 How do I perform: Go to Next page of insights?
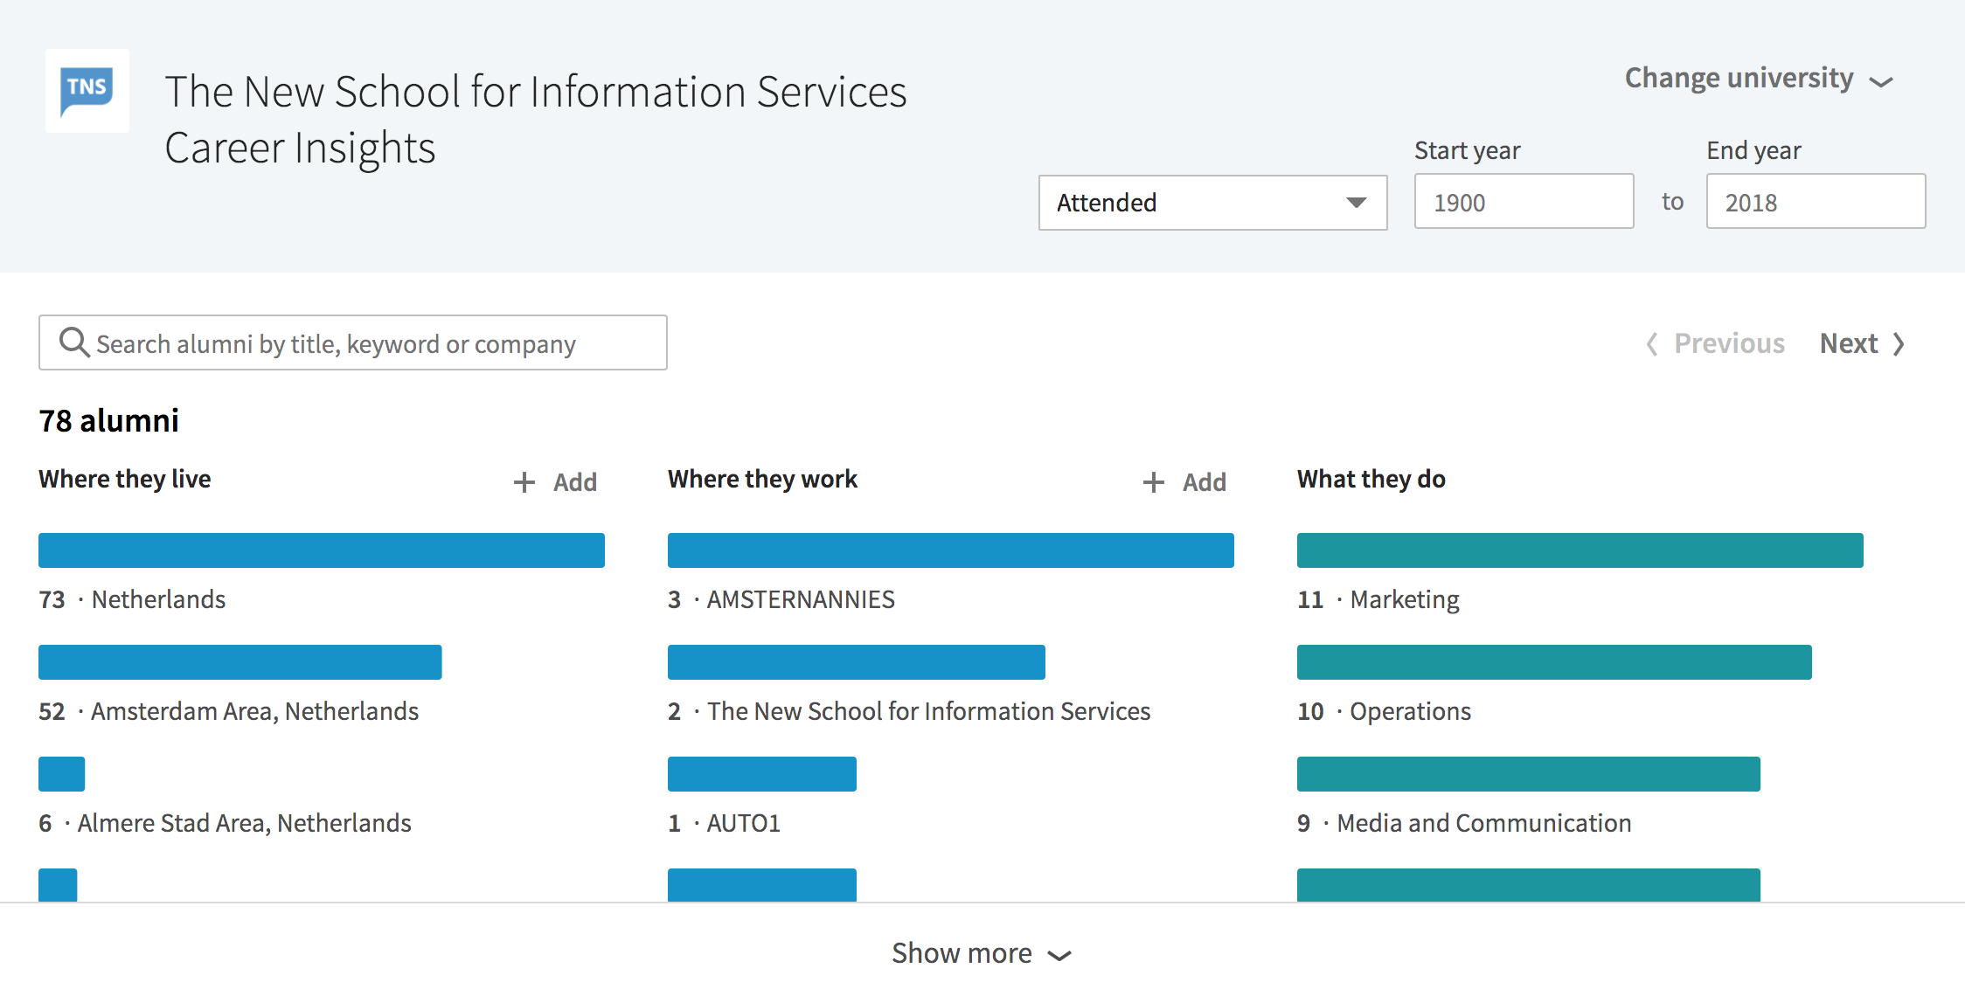pyautogui.click(x=1862, y=343)
